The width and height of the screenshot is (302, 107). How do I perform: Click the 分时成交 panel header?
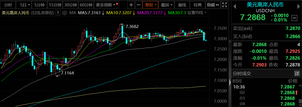pos(242,73)
